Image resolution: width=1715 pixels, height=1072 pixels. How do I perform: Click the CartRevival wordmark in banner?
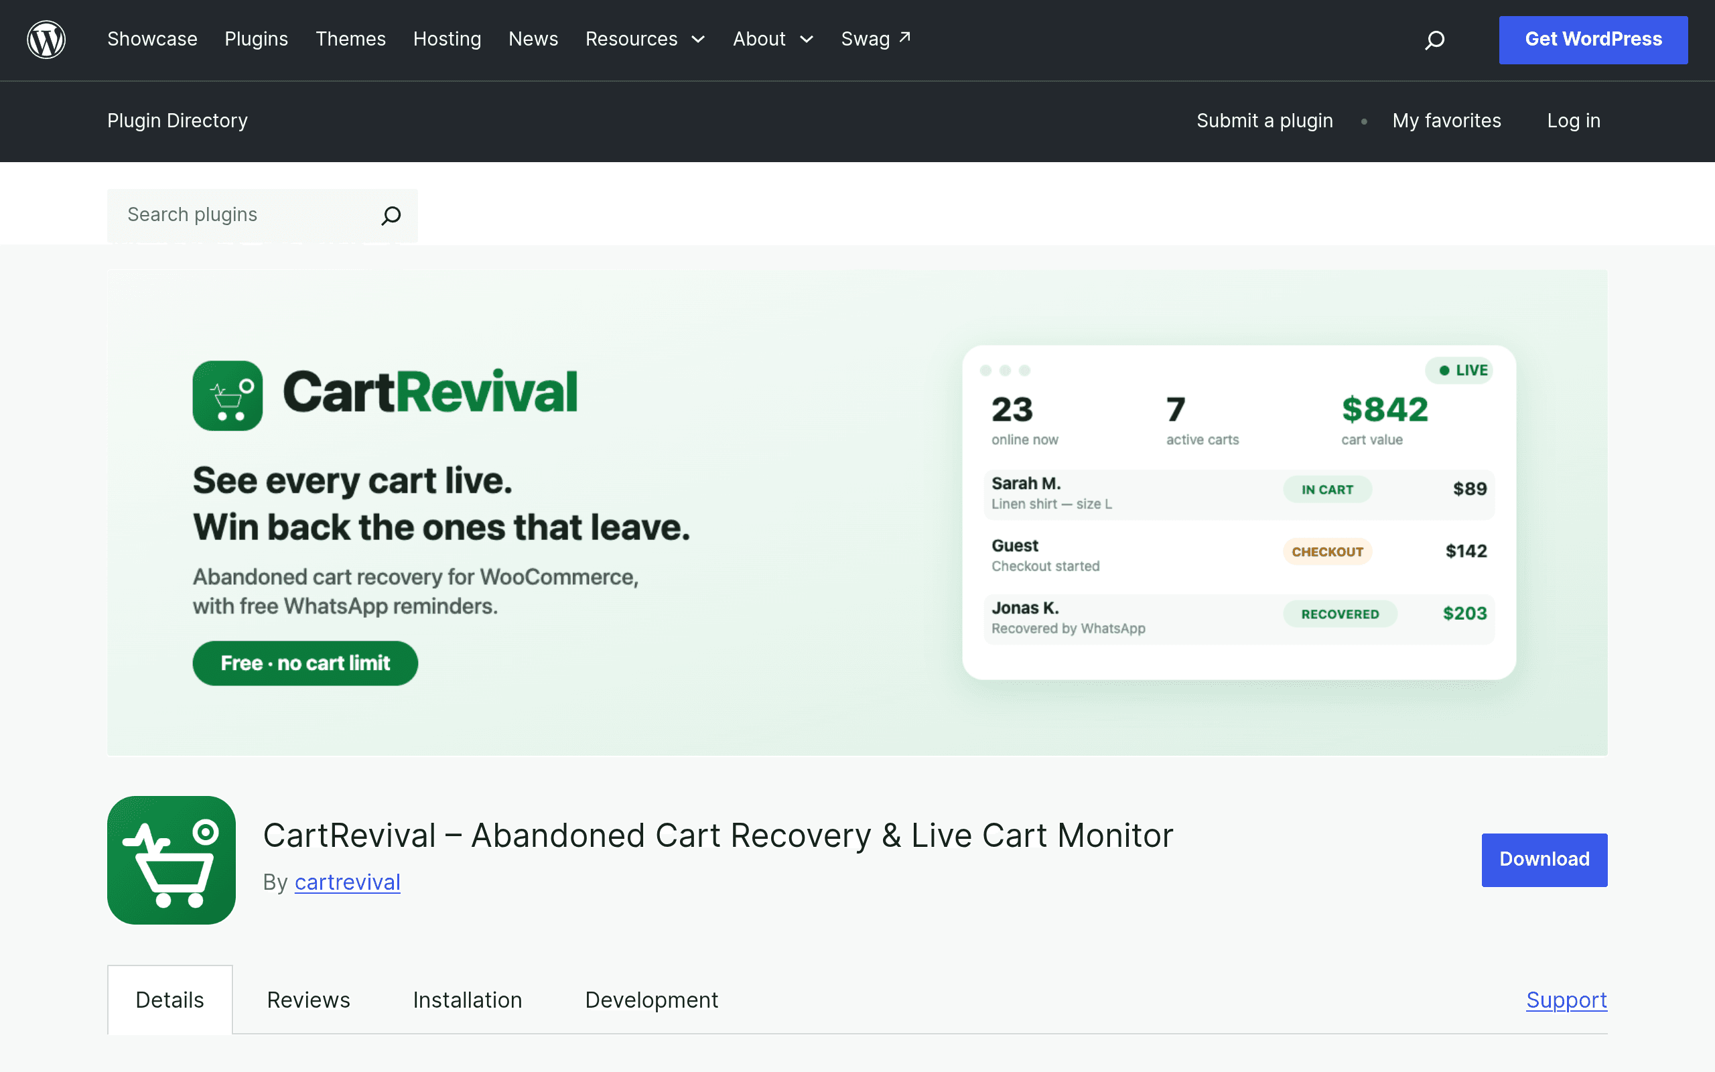point(430,392)
